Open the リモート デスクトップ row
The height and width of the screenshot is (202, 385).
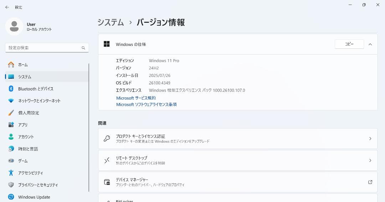point(238,160)
